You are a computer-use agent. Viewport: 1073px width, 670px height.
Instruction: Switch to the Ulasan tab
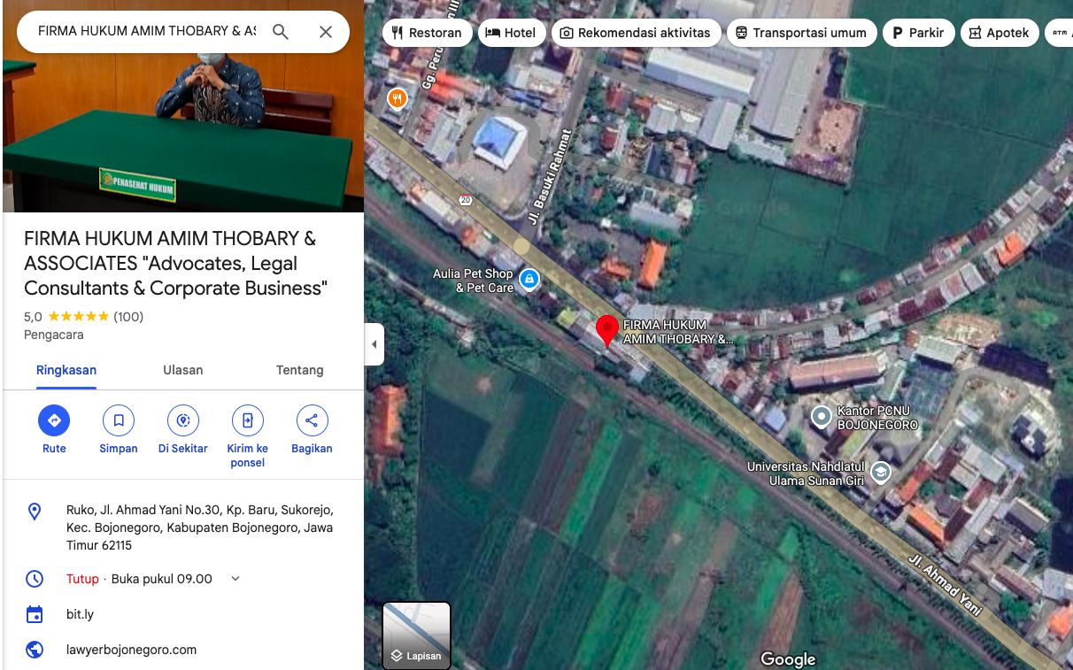tap(183, 370)
